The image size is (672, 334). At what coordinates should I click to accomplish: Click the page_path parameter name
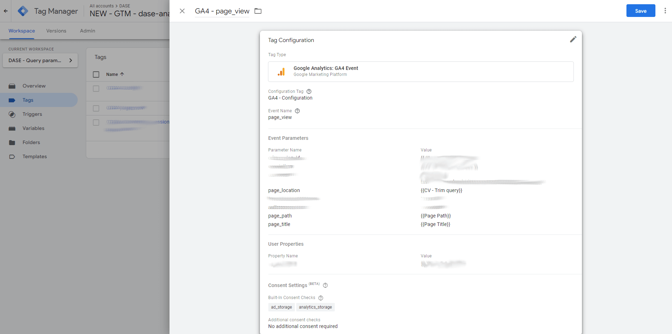(x=280, y=216)
